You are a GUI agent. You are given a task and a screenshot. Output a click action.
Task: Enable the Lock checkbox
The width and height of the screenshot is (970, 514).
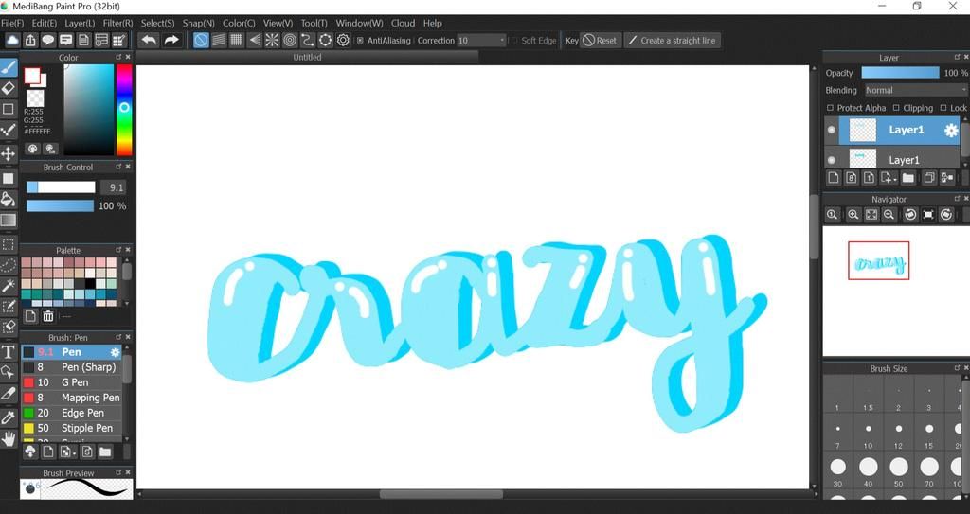click(943, 108)
